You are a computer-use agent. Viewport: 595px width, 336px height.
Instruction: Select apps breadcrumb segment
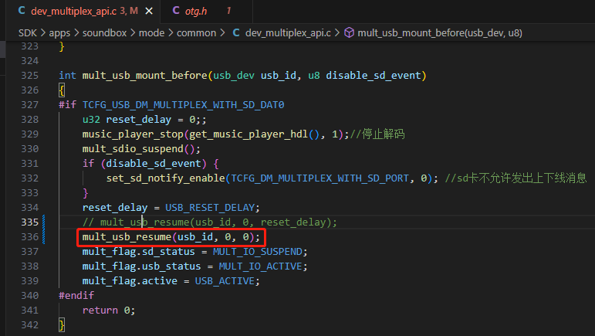tap(59, 33)
